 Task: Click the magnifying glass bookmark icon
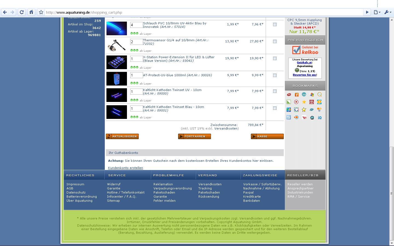click(319, 95)
